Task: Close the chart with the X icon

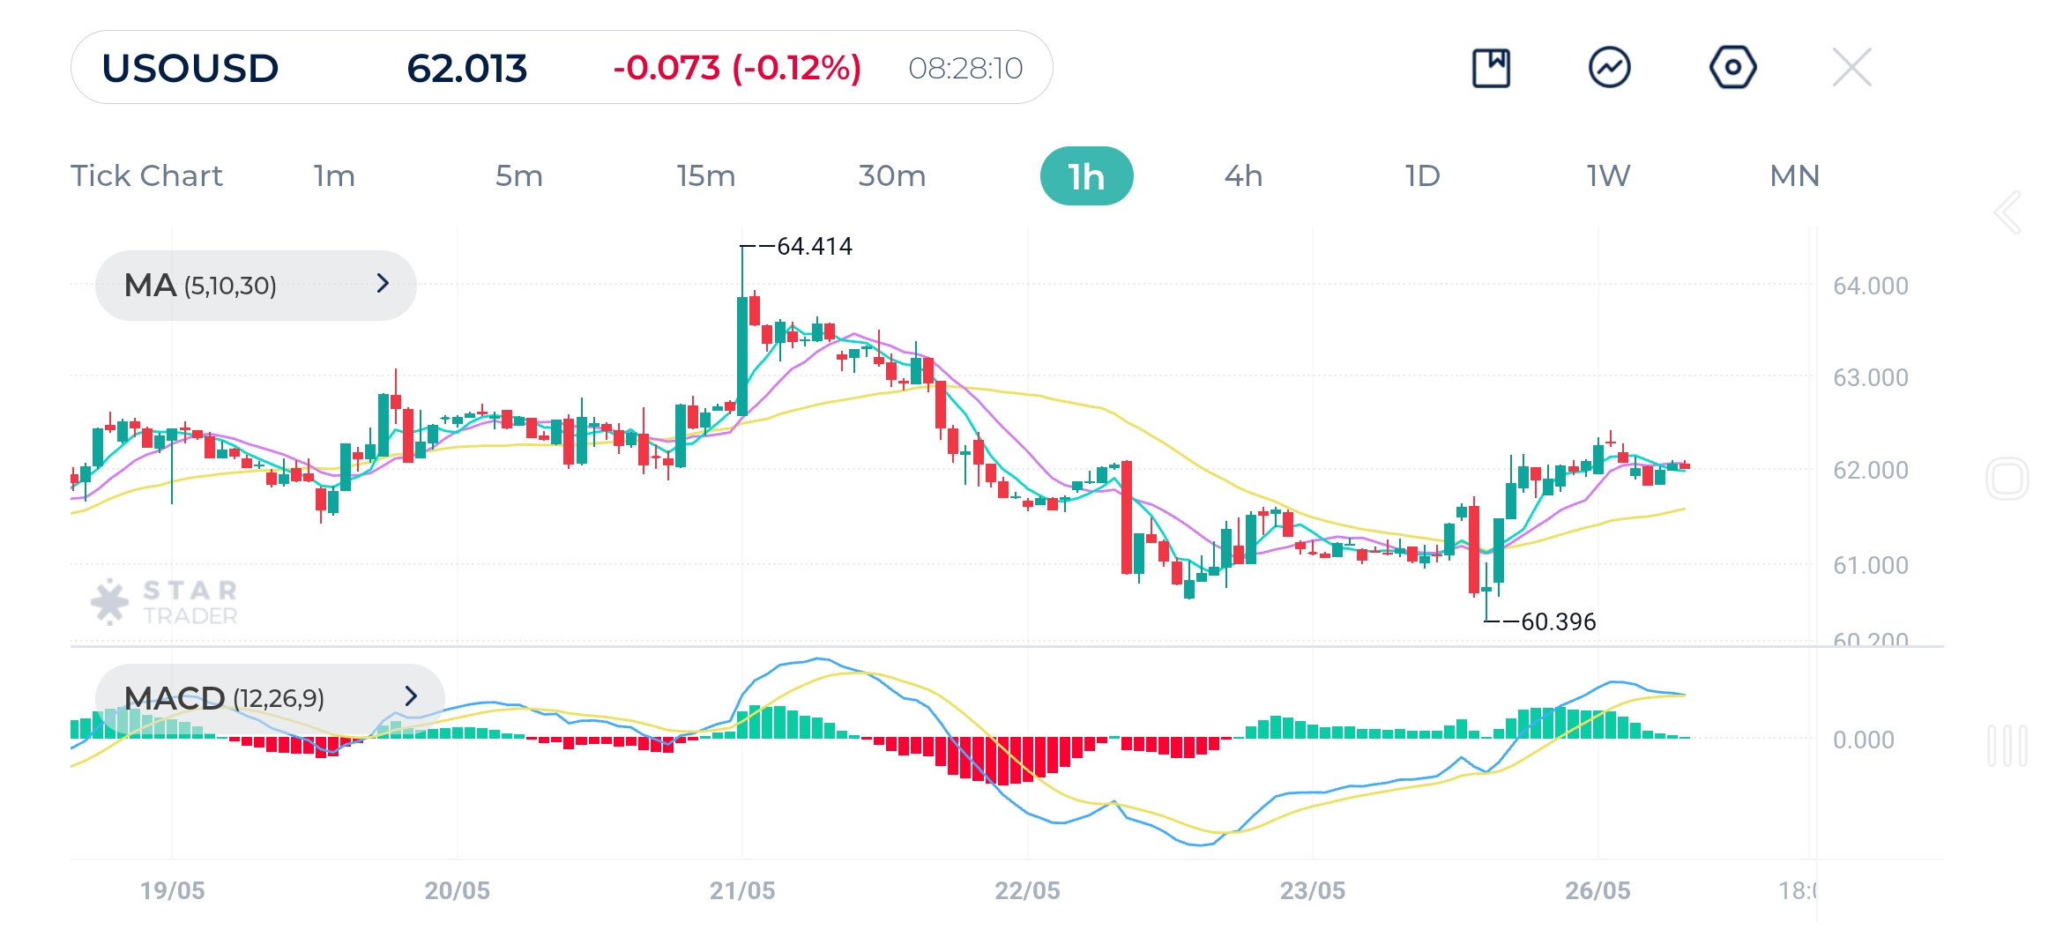Action: pos(1851,68)
